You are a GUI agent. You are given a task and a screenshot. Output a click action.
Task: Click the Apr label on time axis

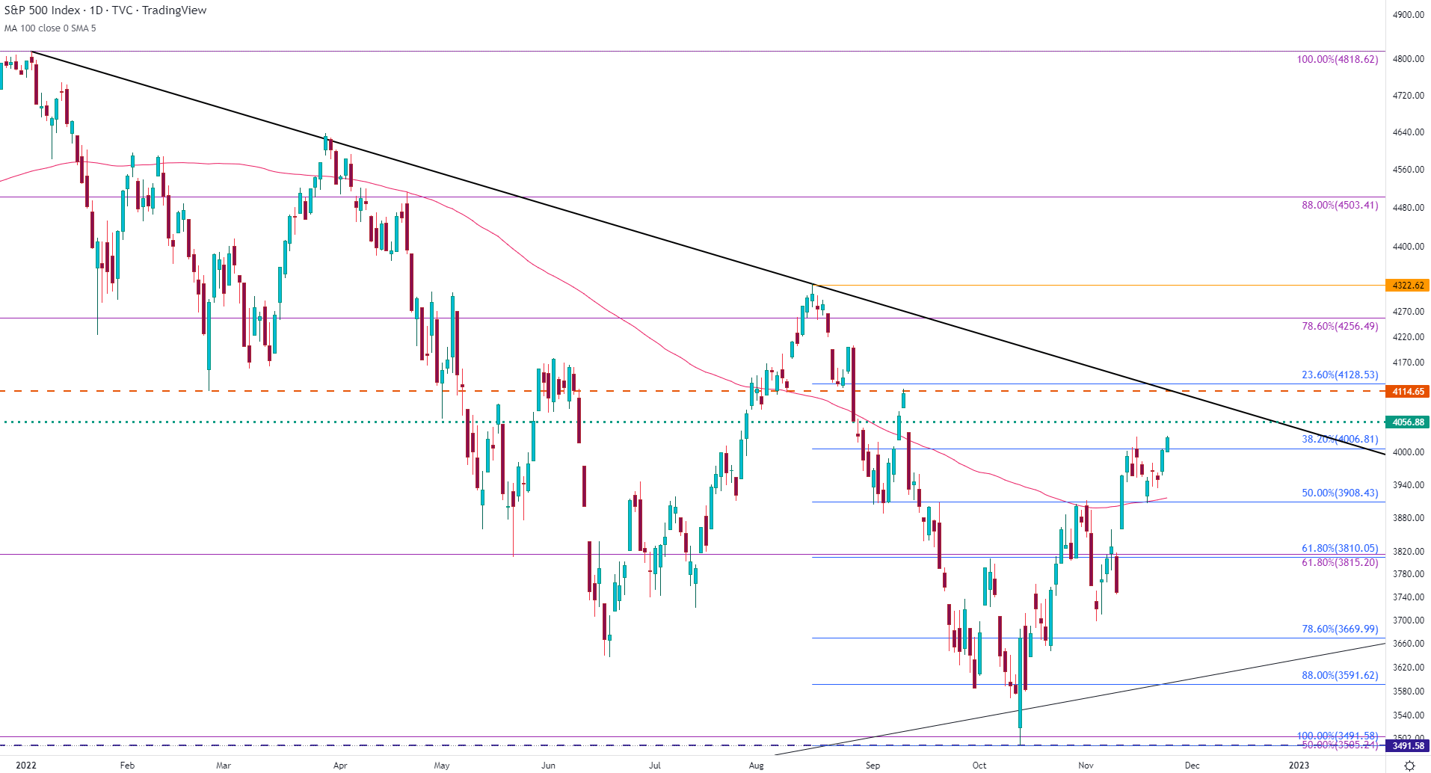[340, 766]
